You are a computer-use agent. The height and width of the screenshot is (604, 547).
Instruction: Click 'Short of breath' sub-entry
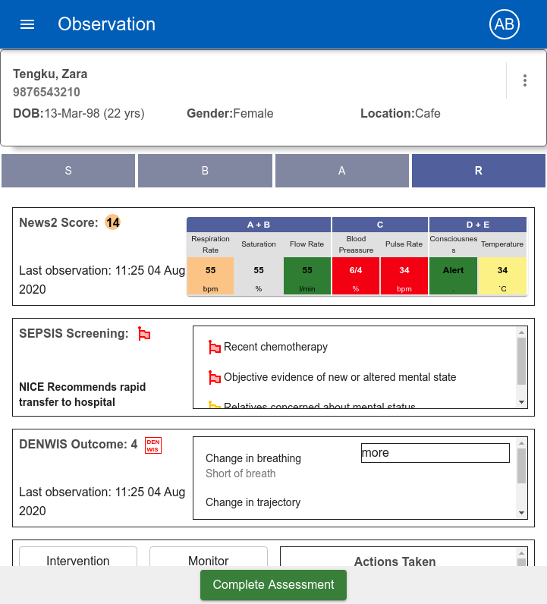point(240,473)
